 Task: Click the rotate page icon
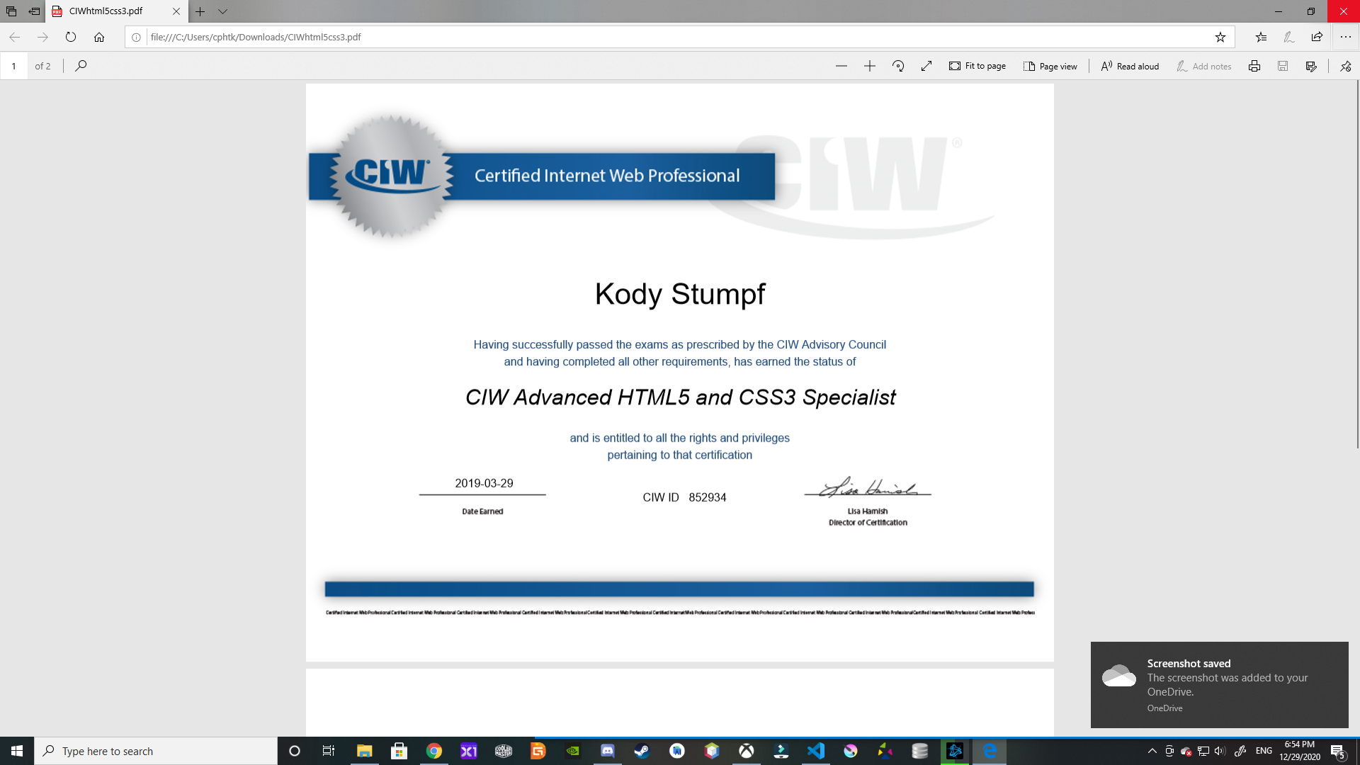click(897, 65)
